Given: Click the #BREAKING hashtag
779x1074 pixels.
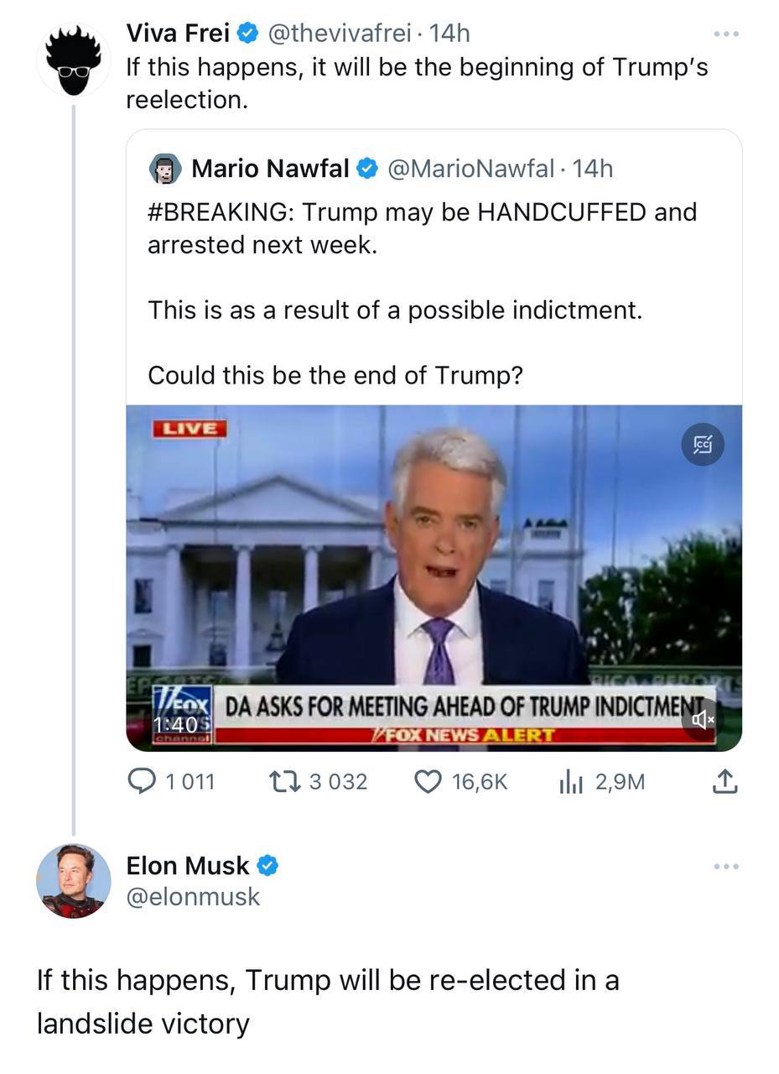Looking at the screenshot, I should click(217, 211).
